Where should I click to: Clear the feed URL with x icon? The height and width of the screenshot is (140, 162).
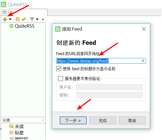(x=143, y=61)
